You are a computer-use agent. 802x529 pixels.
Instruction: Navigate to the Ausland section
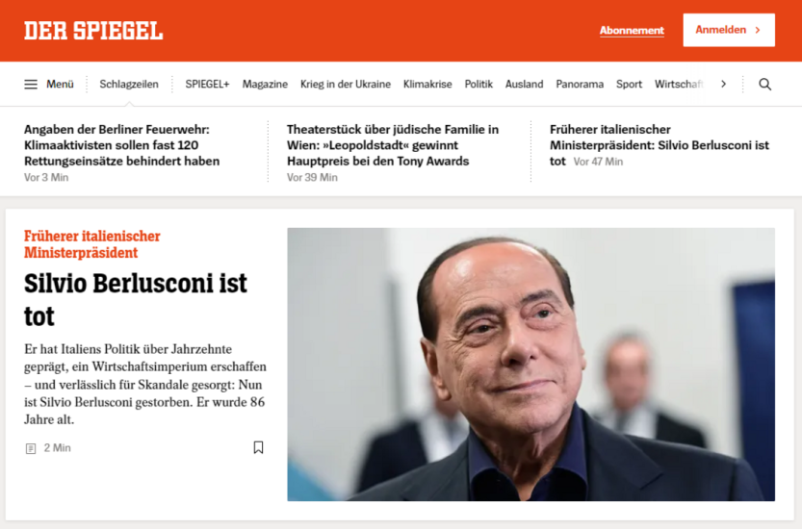525,85
